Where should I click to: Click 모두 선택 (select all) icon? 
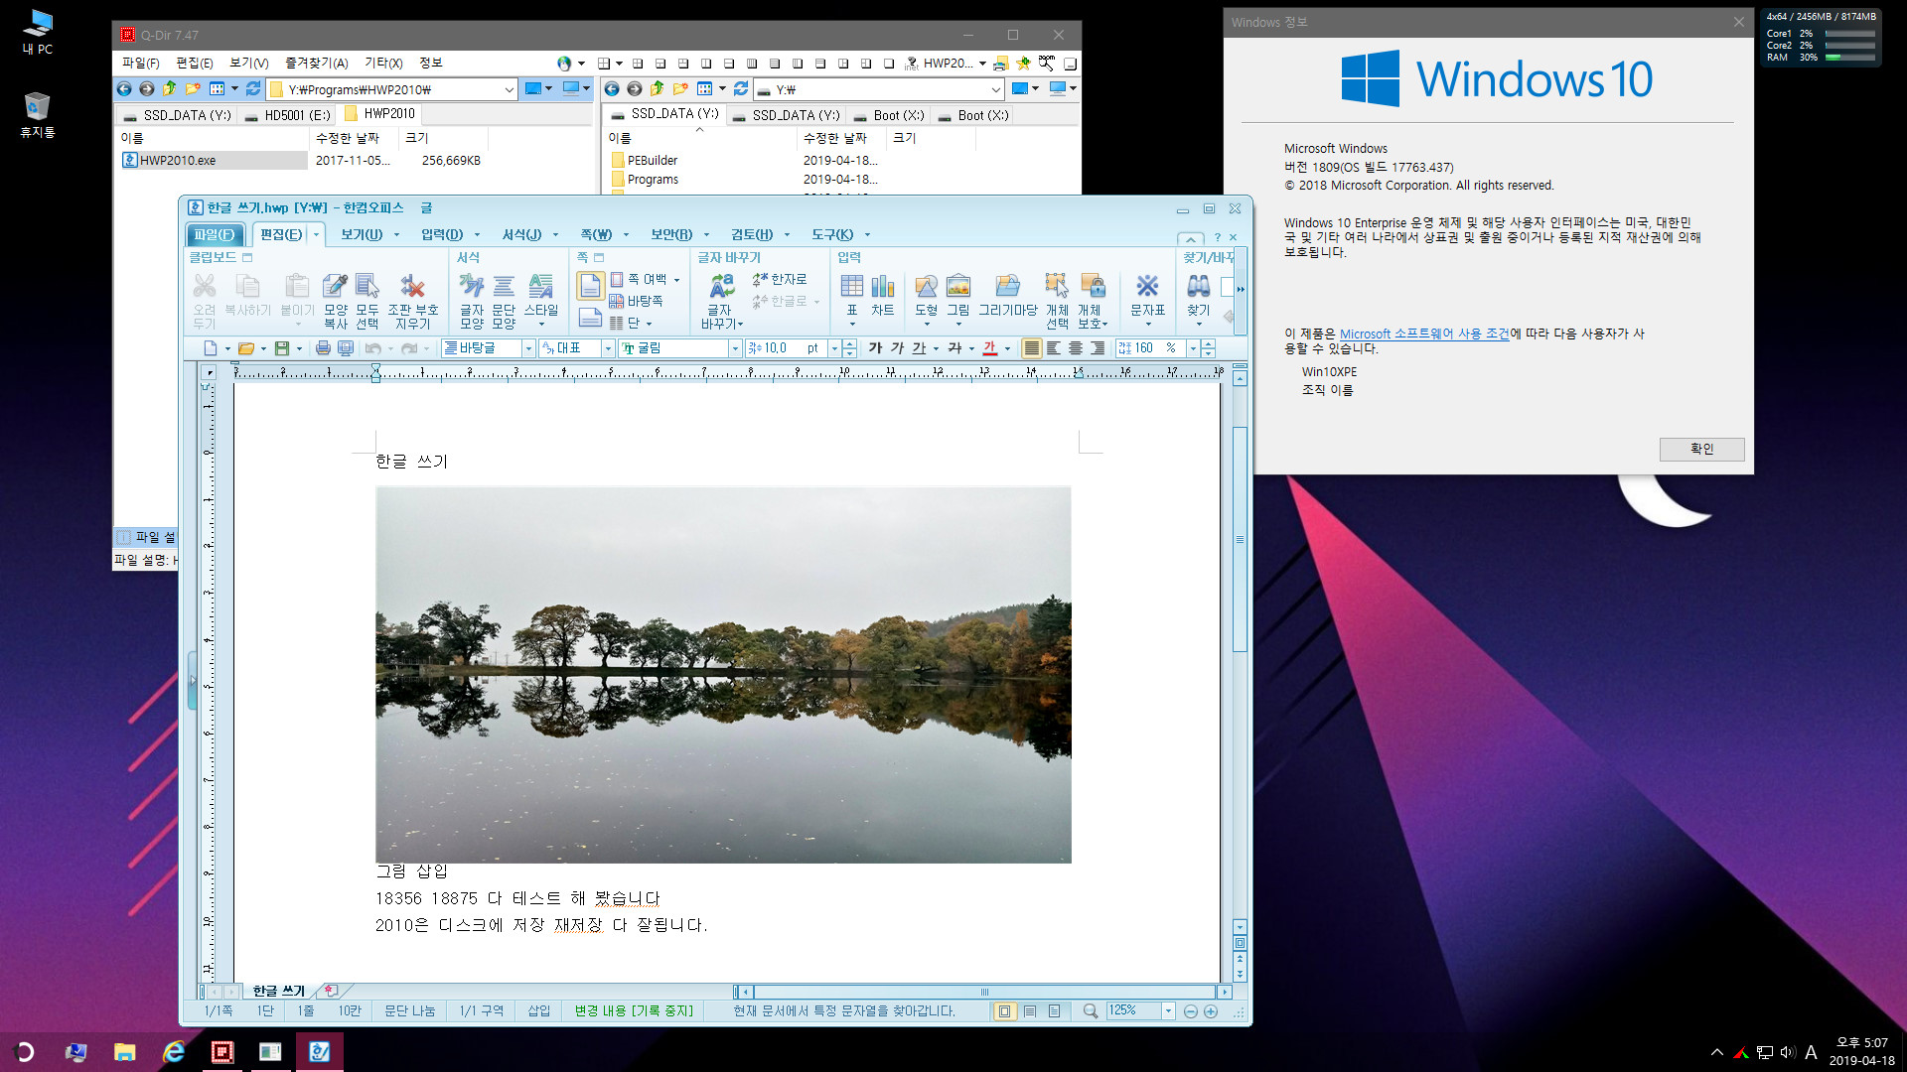point(367,301)
